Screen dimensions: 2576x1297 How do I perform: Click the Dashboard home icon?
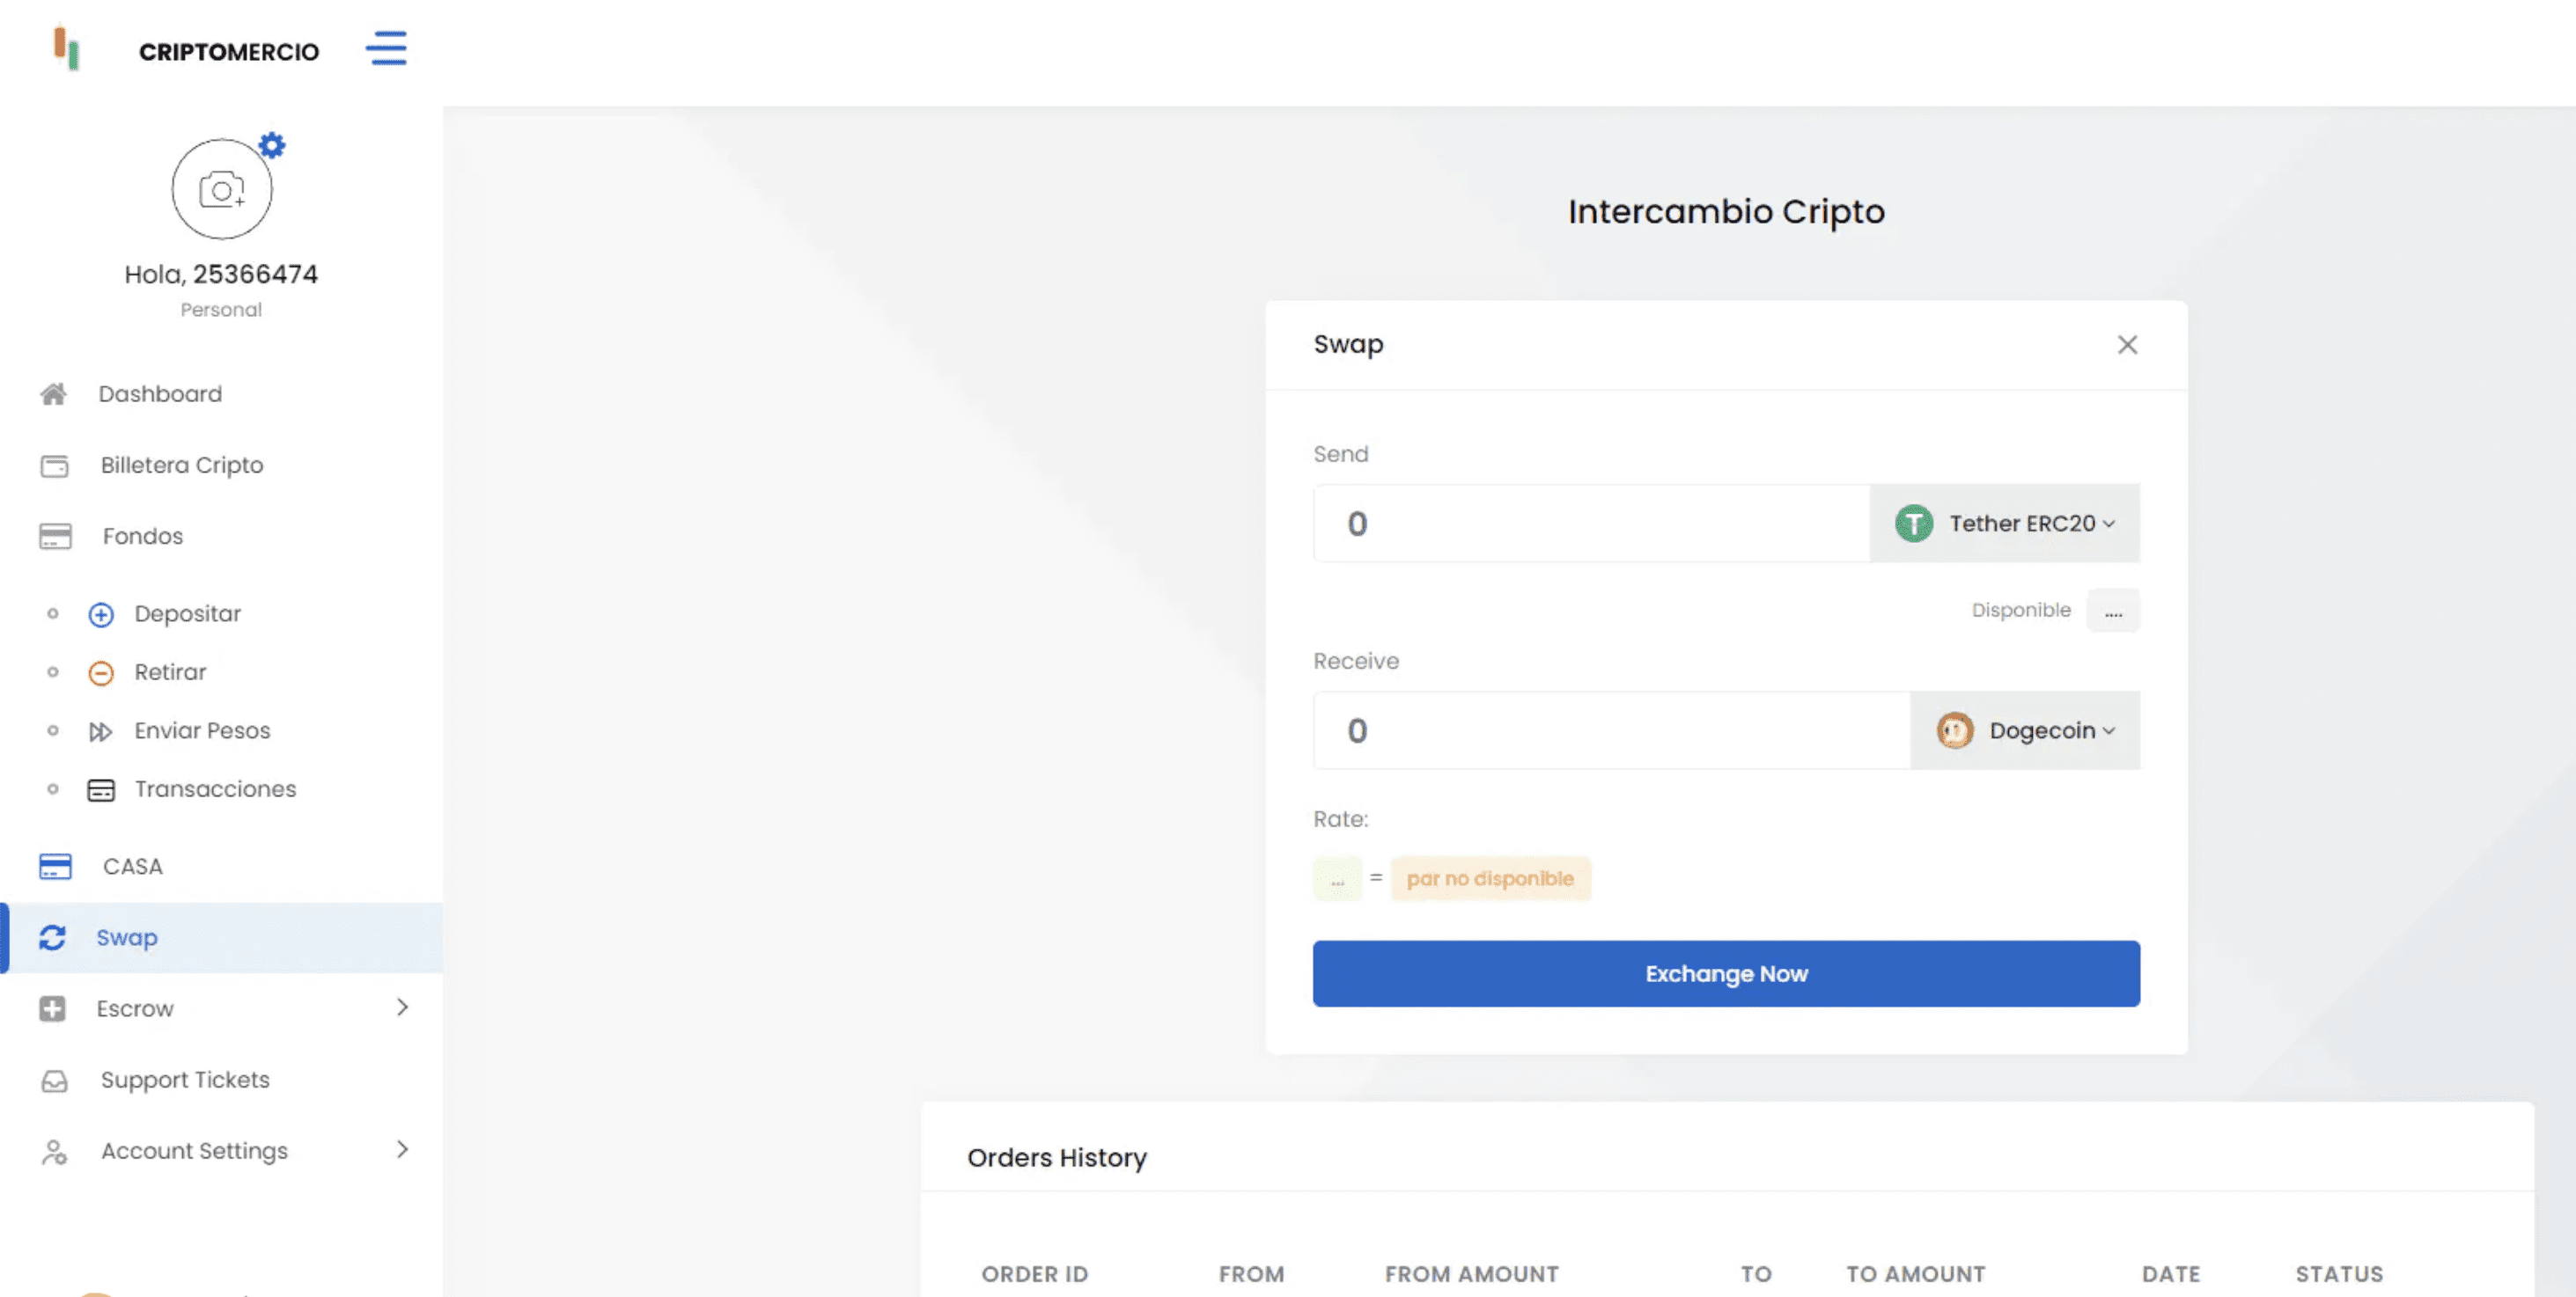54,393
